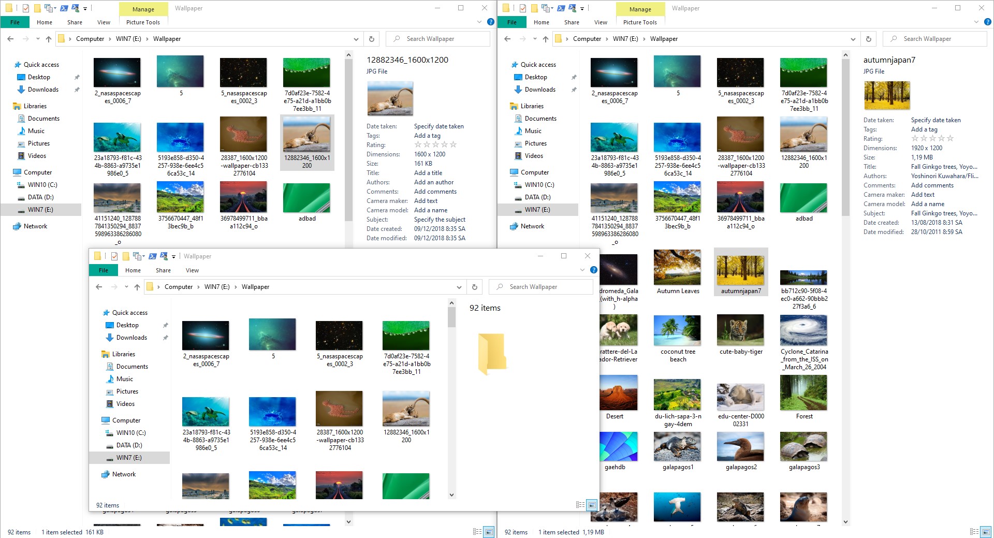Open address history dropdown in left window

point(356,39)
